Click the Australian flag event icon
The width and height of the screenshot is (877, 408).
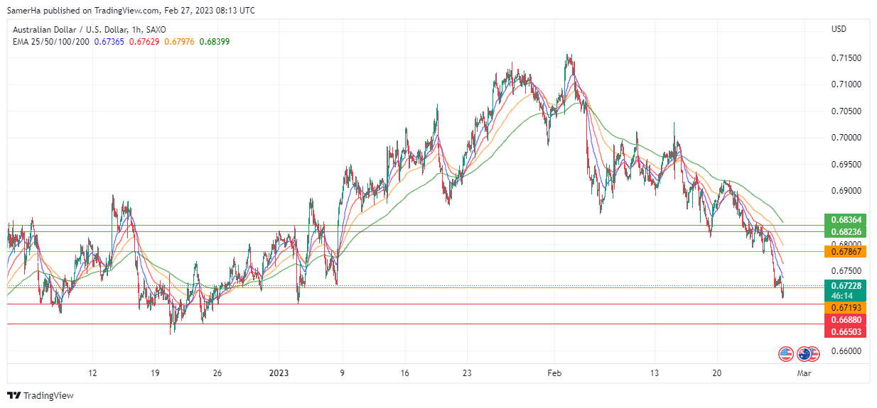point(805,353)
